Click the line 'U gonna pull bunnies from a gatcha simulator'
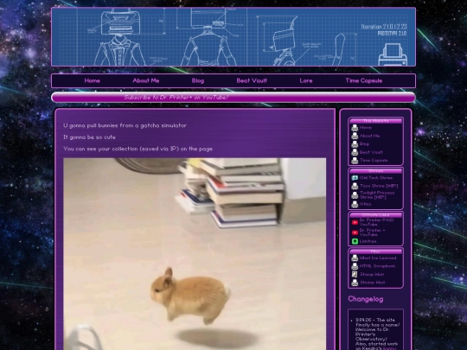This screenshot has width=467, height=350. click(x=125, y=125)
